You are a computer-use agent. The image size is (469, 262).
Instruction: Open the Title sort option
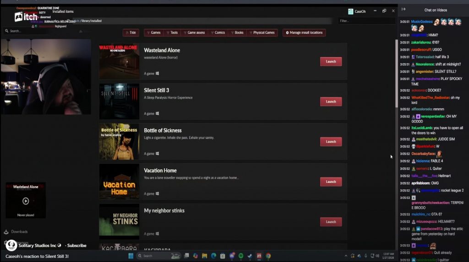pos(131,32)
